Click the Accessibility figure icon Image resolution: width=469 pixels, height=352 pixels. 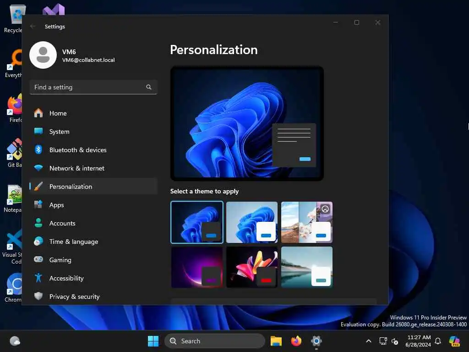click(38, 278)
